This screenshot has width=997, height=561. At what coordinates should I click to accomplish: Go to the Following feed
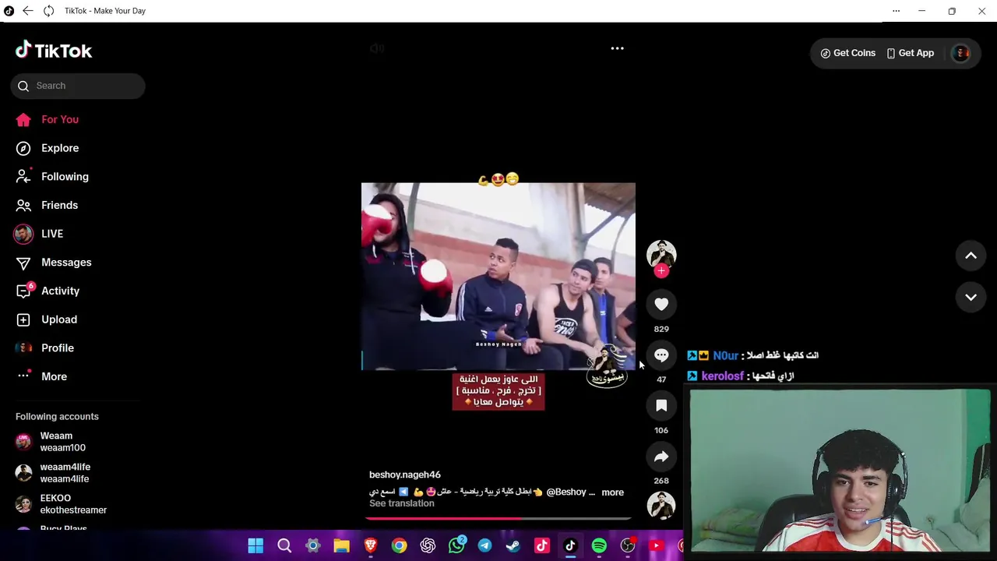pos(65,177)
